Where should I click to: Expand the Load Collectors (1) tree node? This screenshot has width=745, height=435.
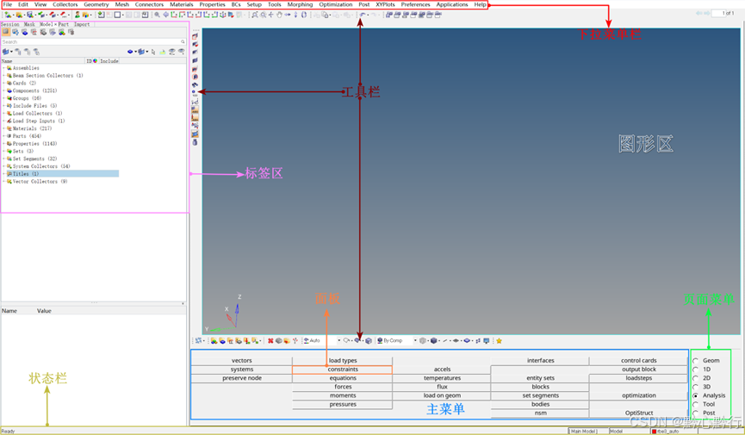point(3,113)
